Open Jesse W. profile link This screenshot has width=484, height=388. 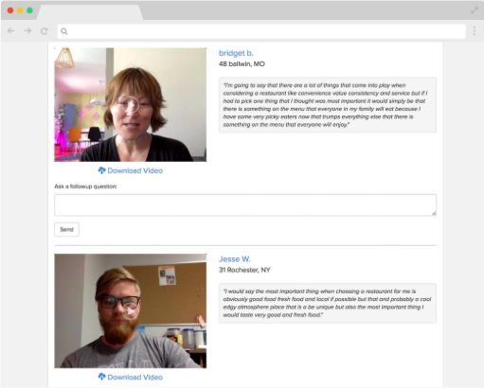(235, 259)
